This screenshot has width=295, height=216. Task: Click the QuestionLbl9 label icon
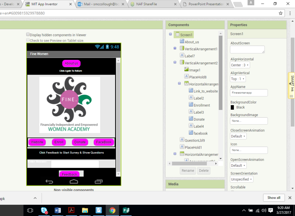pyautogui.click(x=182, y=140)
